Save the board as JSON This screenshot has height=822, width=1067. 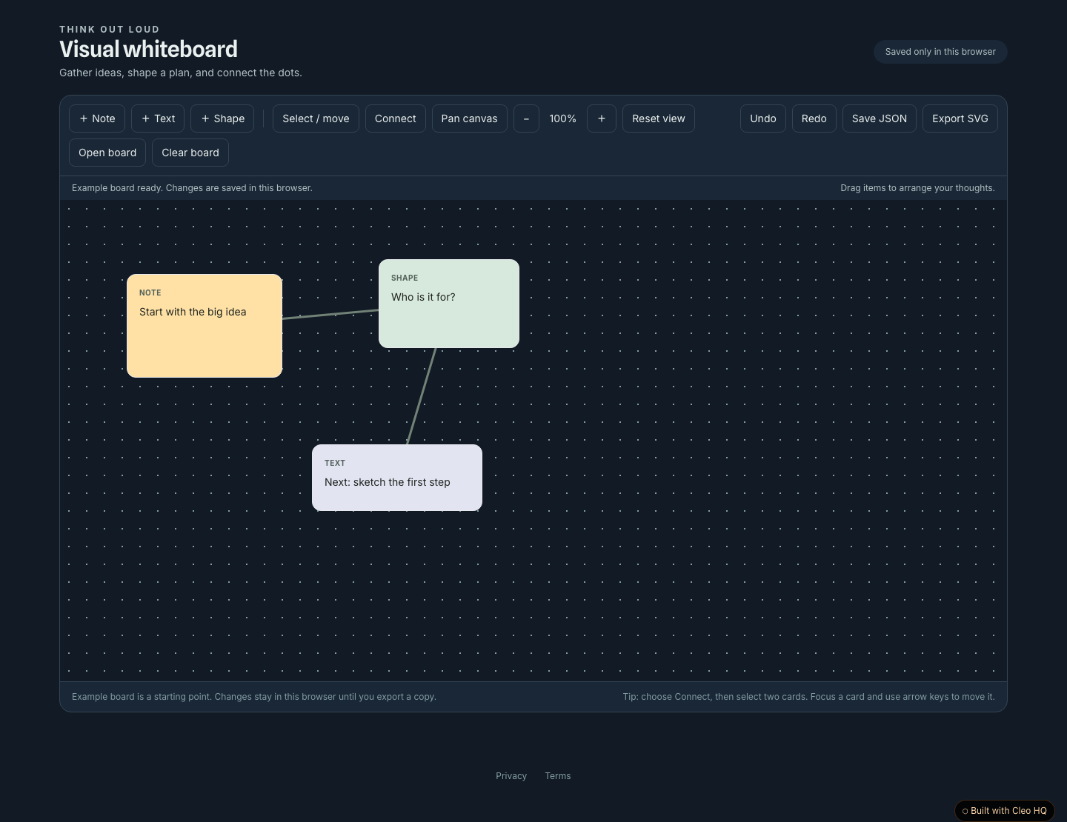click(880, 118)
